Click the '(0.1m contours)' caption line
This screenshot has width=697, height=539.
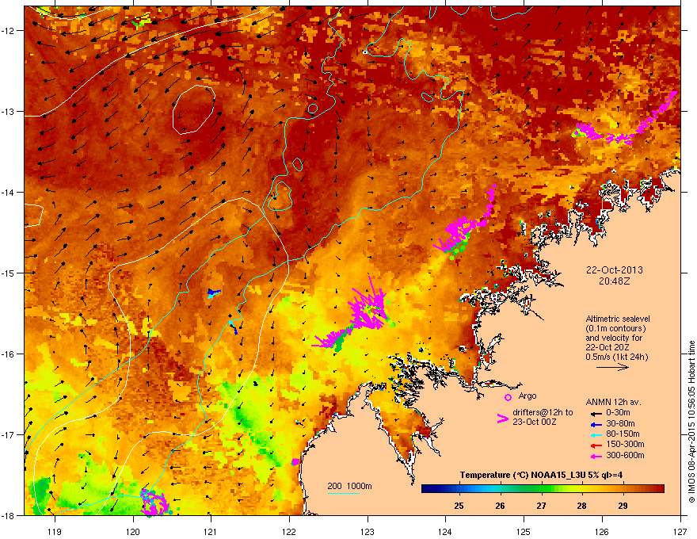615,329
